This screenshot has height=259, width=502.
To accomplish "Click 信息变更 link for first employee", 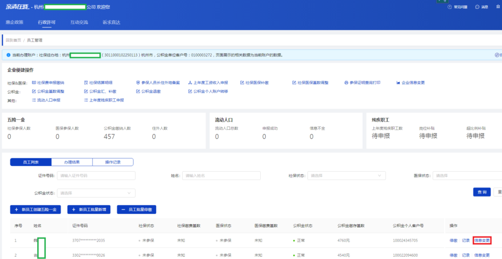I will pyautogui.click(x=482, y=240).
